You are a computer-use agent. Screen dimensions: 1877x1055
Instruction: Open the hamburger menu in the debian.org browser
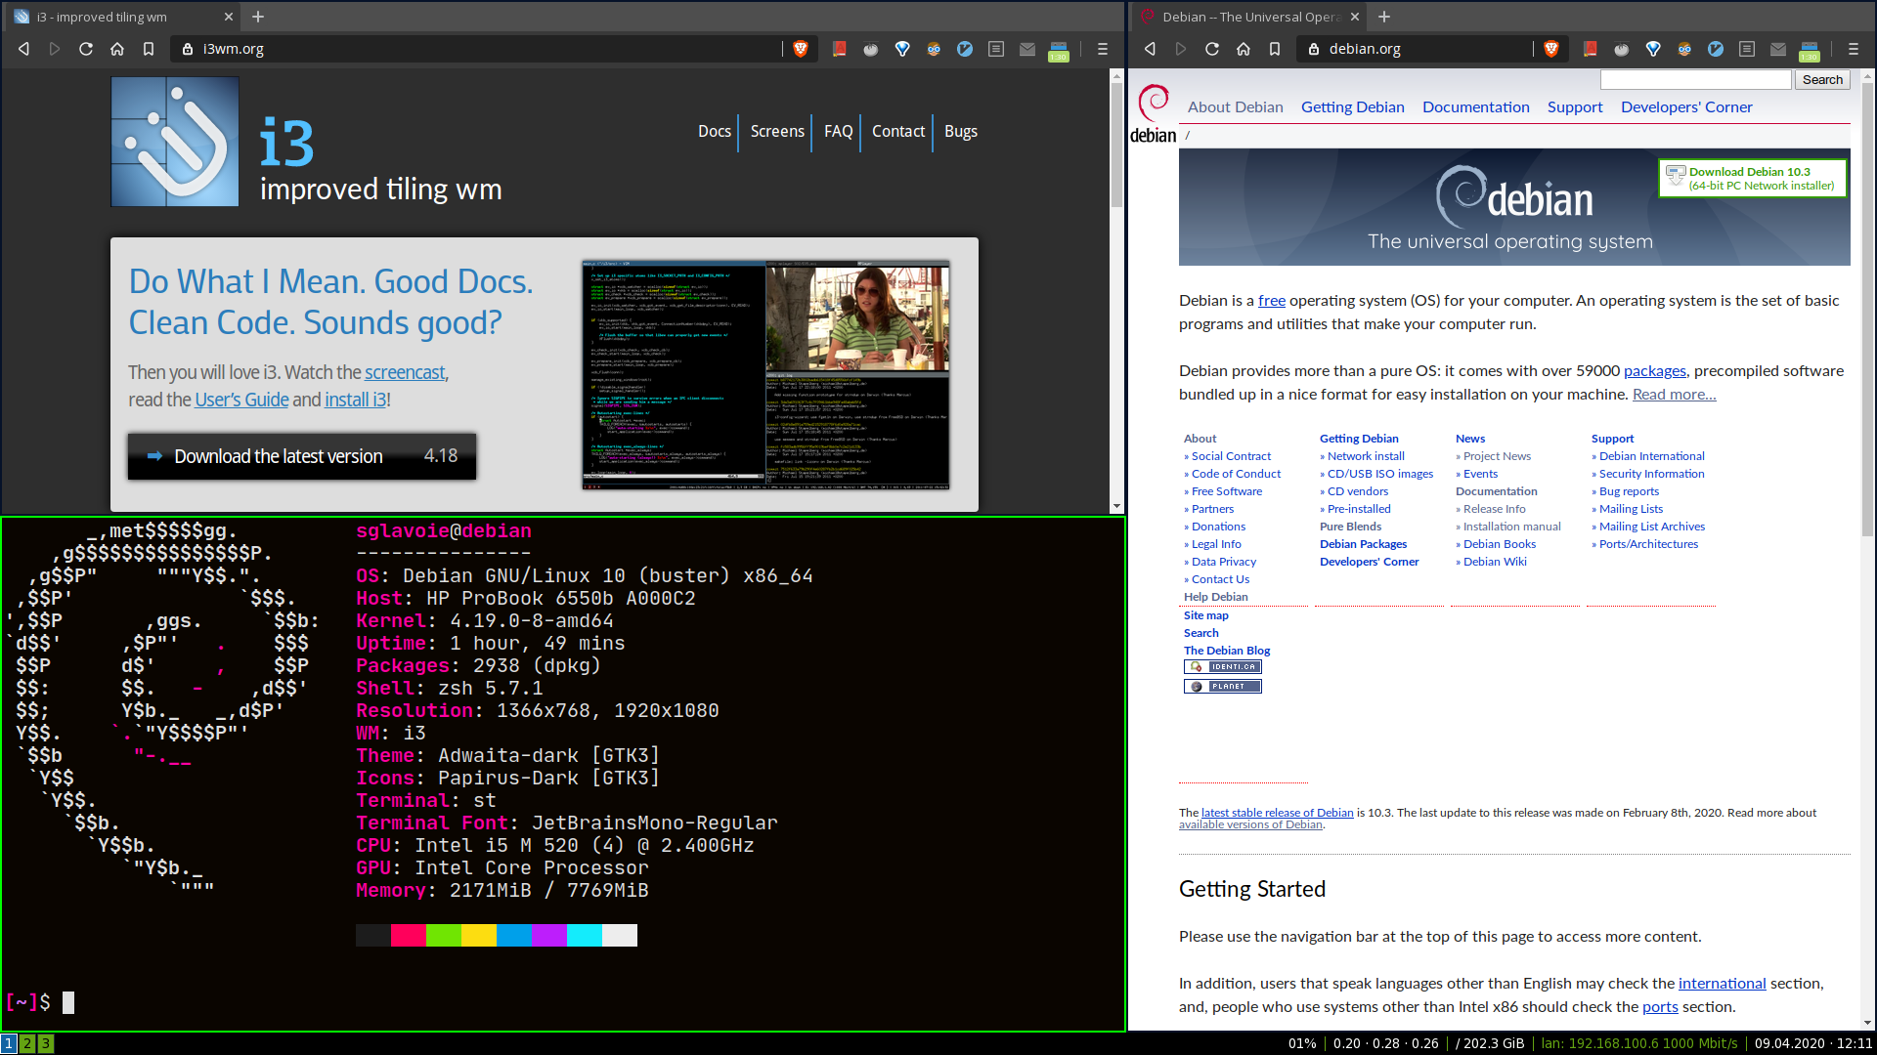point(1854,49)
